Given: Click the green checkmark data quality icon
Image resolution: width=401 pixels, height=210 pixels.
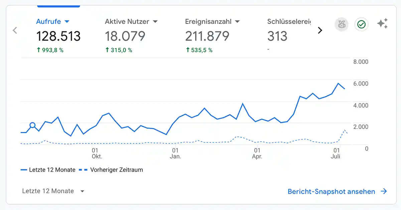Looking at the screenshot, I should (361, 24).
